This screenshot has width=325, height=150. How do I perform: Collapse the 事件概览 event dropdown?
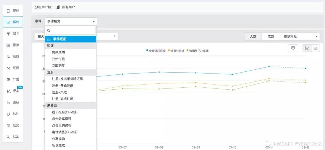tap(71, 21)
